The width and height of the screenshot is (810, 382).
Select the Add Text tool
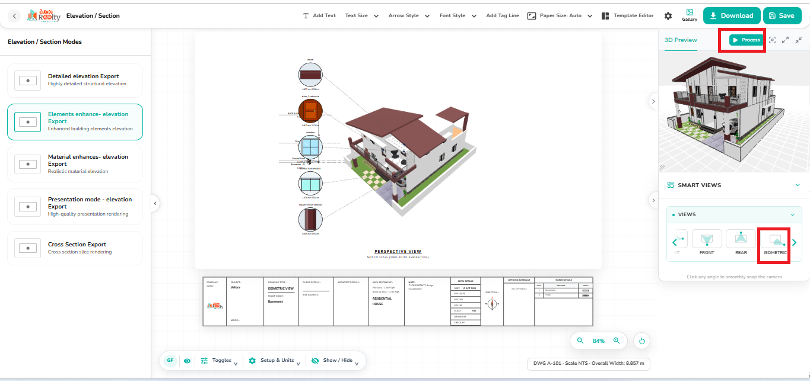coord(319,15)
